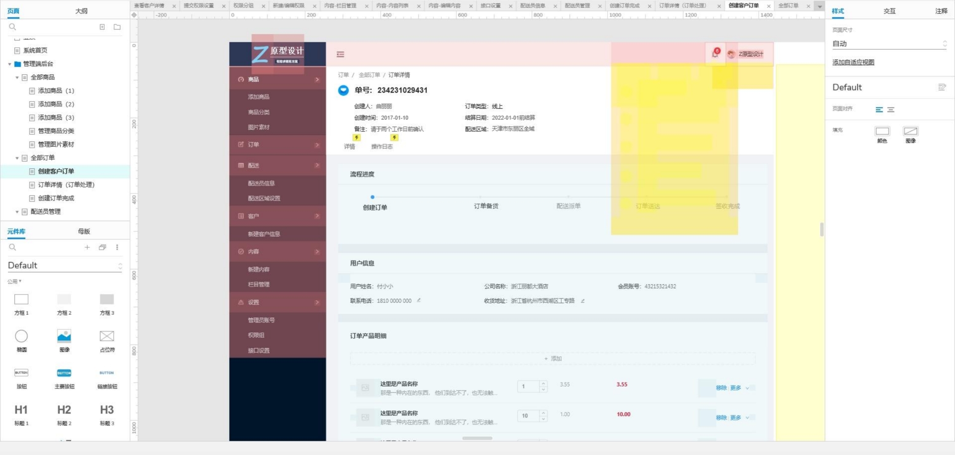Image resolution: width=955 pixels, height=455 pixels.
Task: Click the add page icon in pages panel
Action: [x=102, y=27]
